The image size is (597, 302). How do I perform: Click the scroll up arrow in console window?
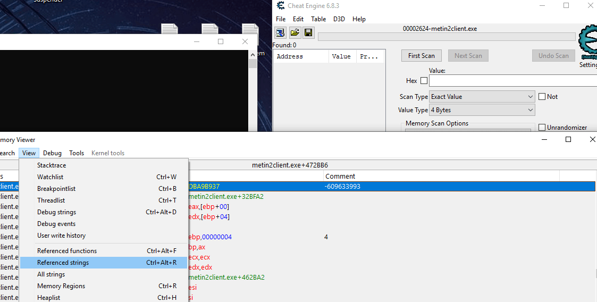coord(253,55)
